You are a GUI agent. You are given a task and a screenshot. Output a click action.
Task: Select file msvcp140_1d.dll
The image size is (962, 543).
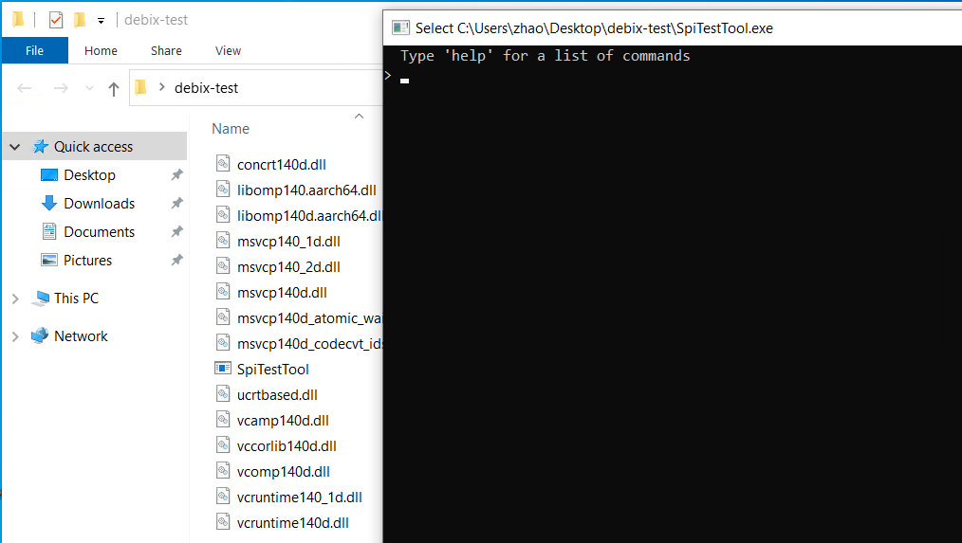[x=288, y=242]
